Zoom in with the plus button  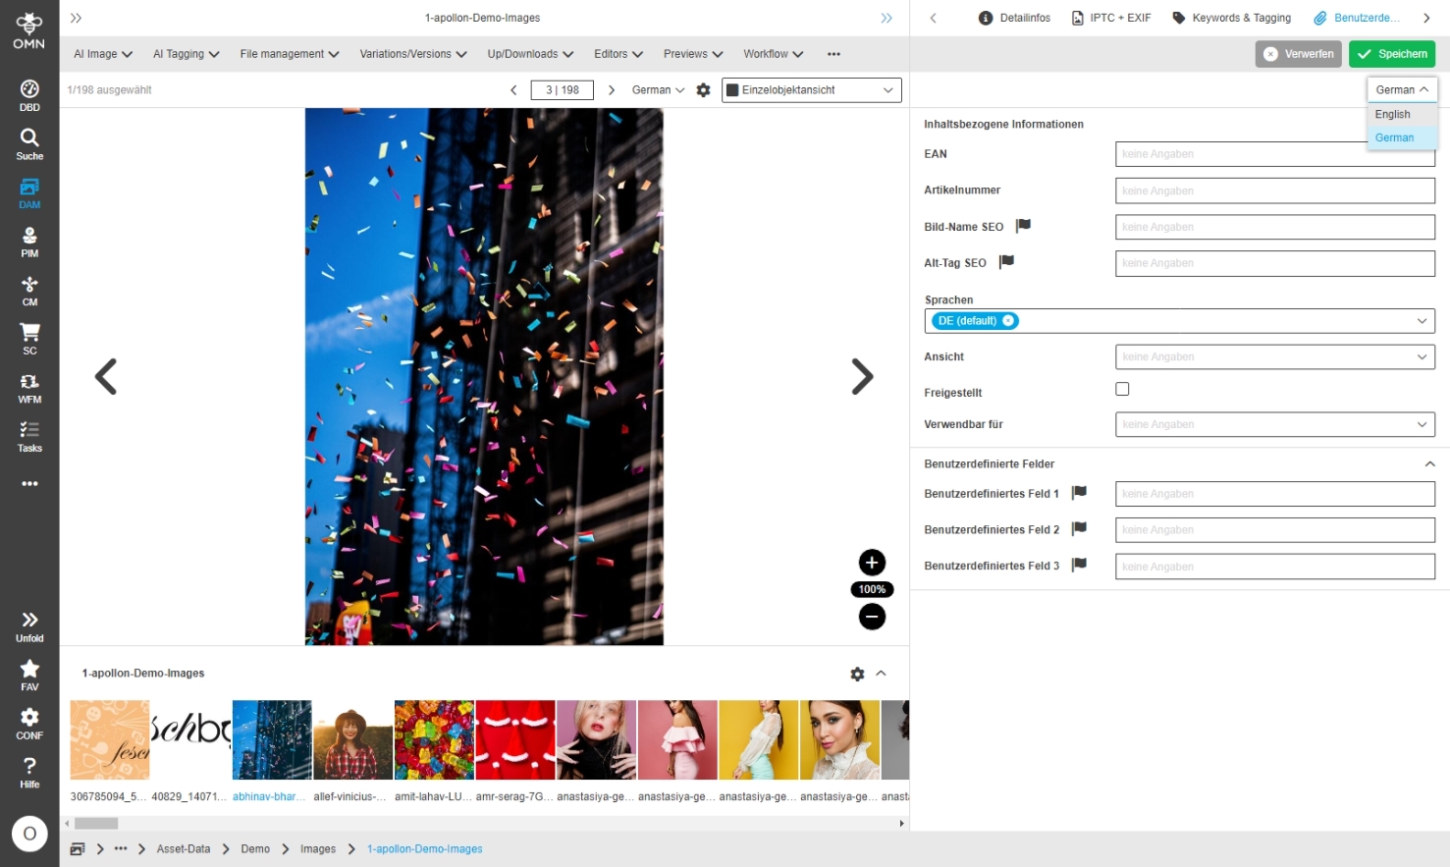(x=872, y=563)
